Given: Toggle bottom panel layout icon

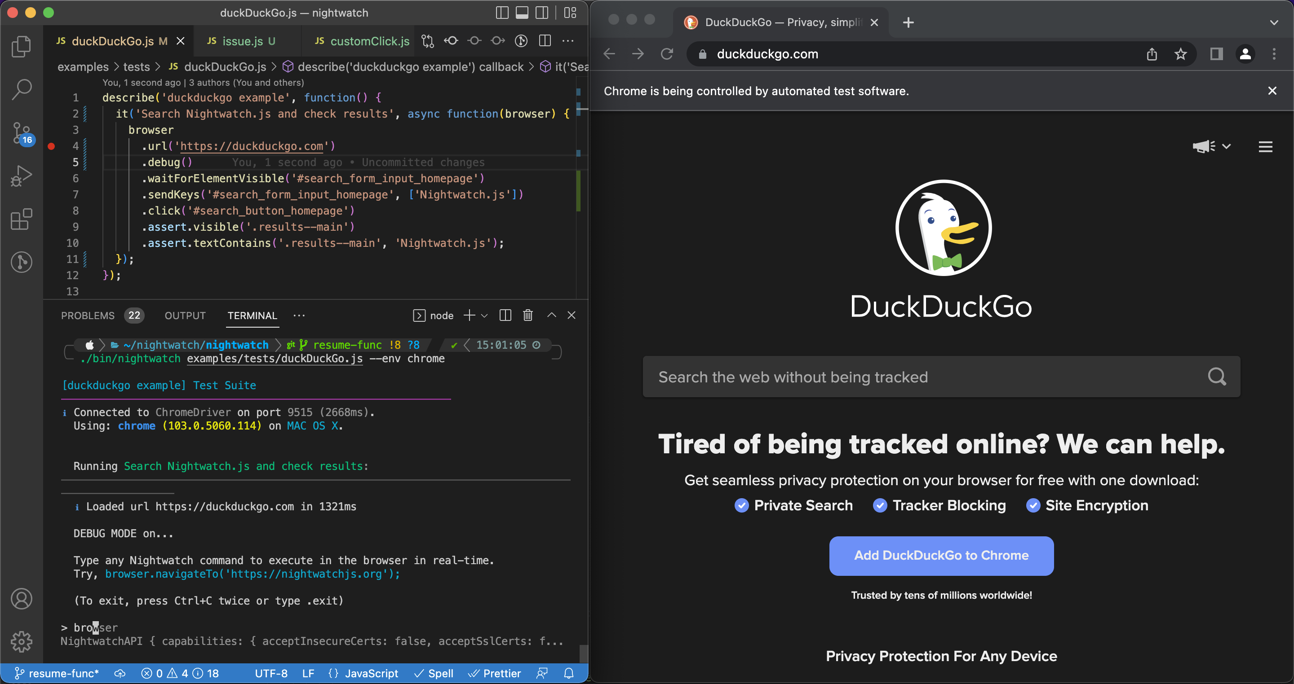Looking at the screenshot, I should coord(522,13).
